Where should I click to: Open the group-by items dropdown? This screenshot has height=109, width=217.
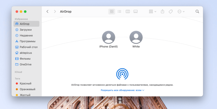pos(152,12)
